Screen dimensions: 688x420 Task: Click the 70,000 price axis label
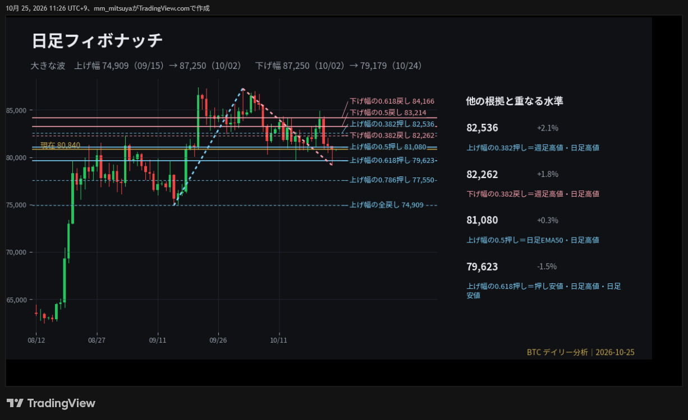point(16,253)
